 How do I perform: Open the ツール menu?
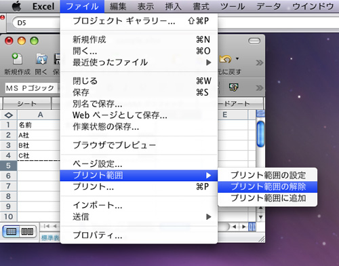coord(233,6)
